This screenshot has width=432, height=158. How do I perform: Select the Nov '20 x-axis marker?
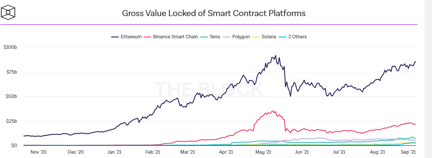coord(38,151)
